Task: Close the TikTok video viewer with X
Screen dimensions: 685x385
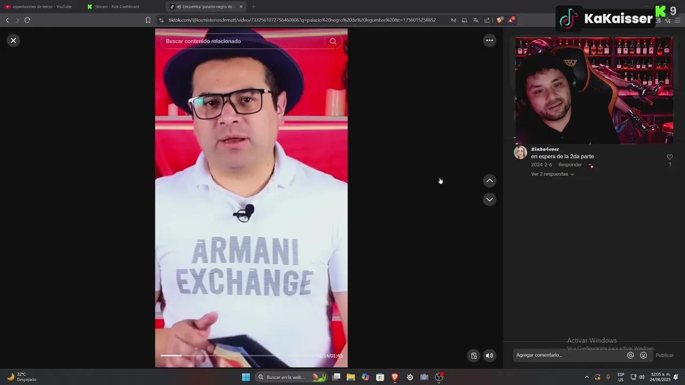Action: point(13,40)
